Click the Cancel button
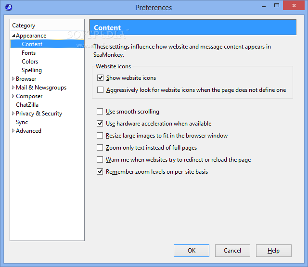This screenshot has width=308, height=267. [232, 251]
